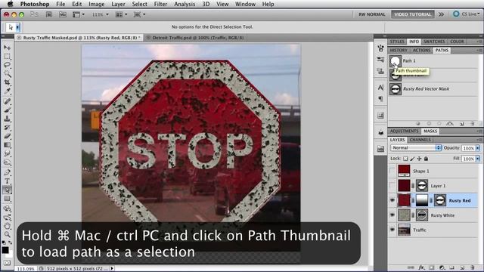Click the foreground color swatch

[5, 250]
